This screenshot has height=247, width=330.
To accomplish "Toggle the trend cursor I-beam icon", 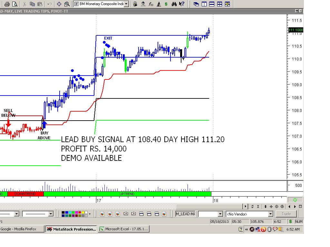I will click(x=258, y=206).
